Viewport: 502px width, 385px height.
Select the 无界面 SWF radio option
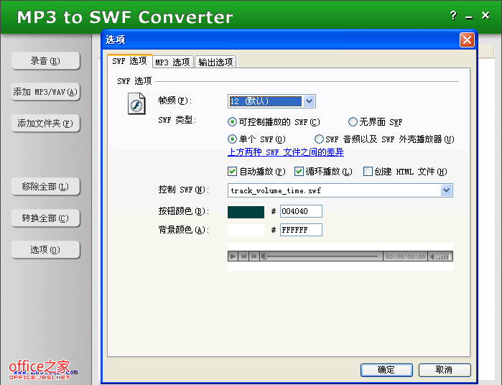point(353,122)
